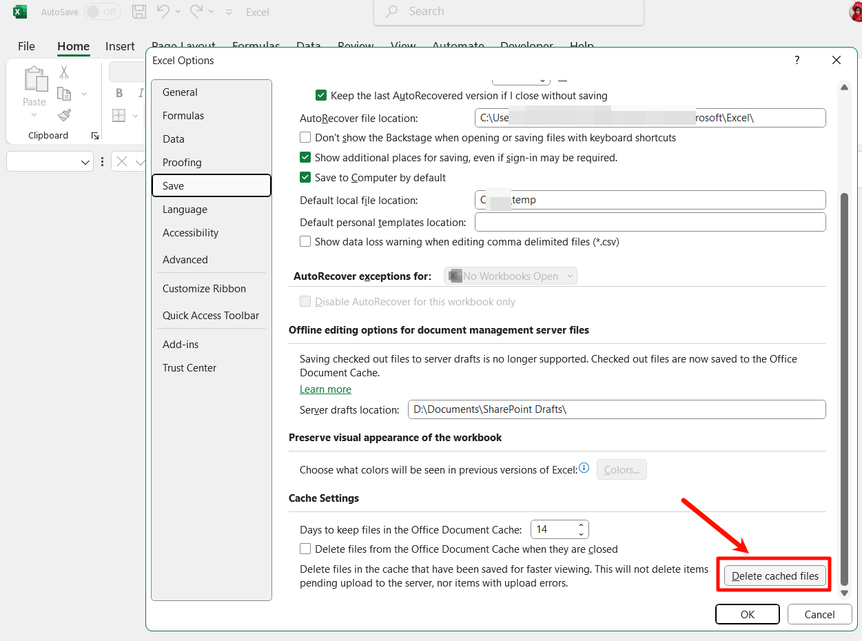Decrease cache days with the down arrow
Screen dimensions: 862x641
point(582,534)
